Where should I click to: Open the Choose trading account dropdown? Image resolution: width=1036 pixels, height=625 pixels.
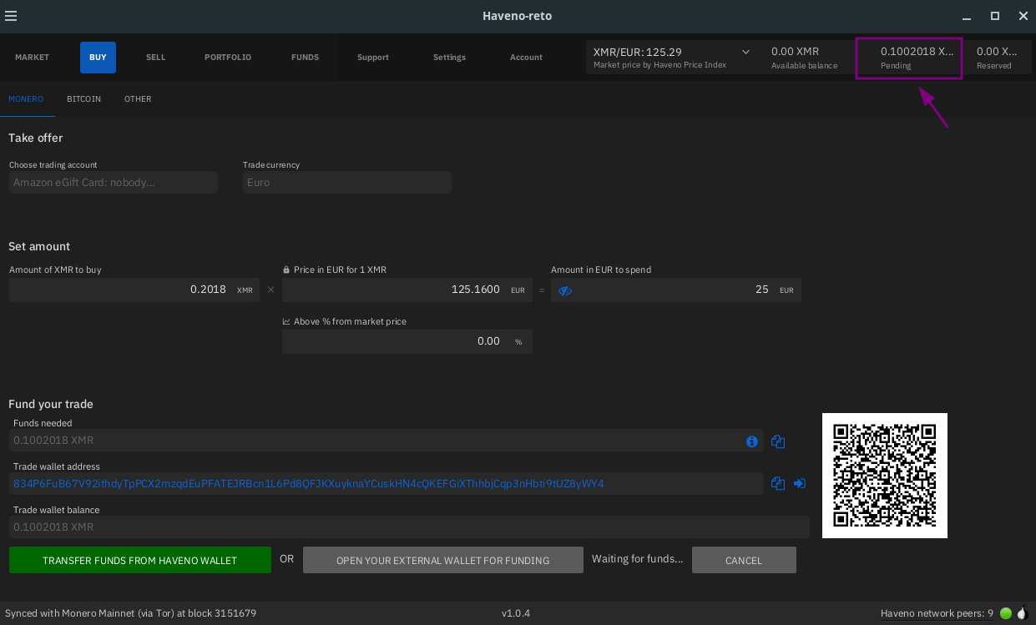114,183
